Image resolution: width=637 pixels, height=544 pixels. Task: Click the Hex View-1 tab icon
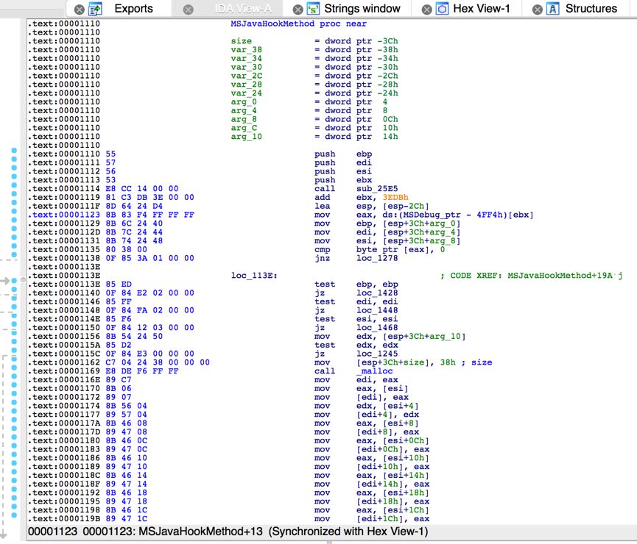(443, 9)
